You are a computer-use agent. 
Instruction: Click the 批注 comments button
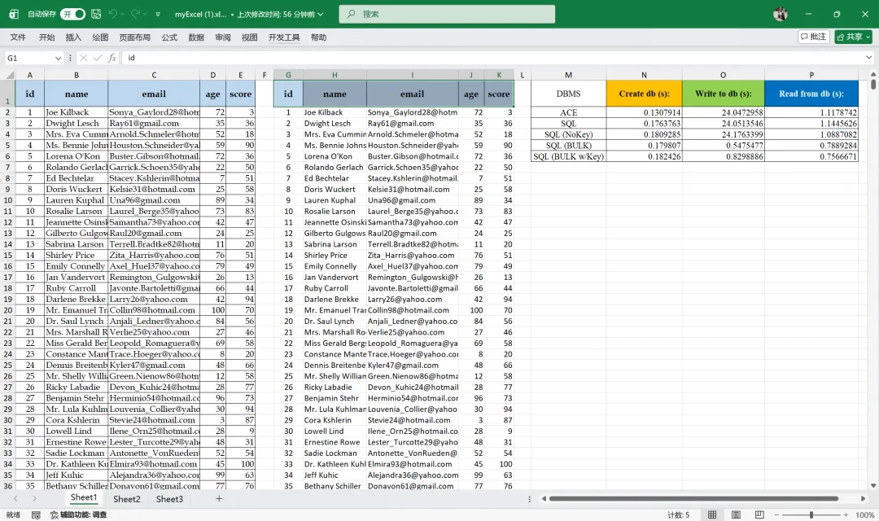[813, 37]
